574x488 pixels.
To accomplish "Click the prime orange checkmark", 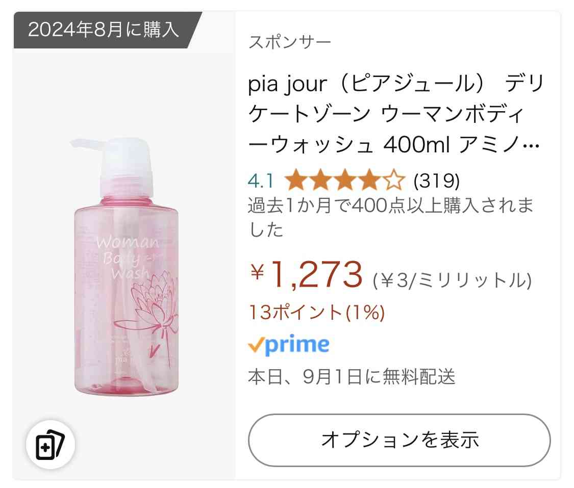I will click(x=256, y=345).
